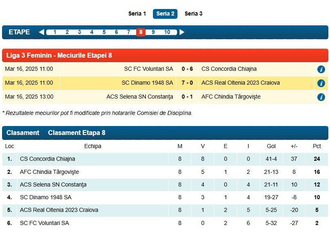Screen dimensions: 330x234
Task: Select stage 9 in Etape bar
Action: coord(153,32)
